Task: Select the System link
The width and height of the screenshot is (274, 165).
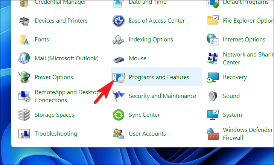Action: (232, 115)
